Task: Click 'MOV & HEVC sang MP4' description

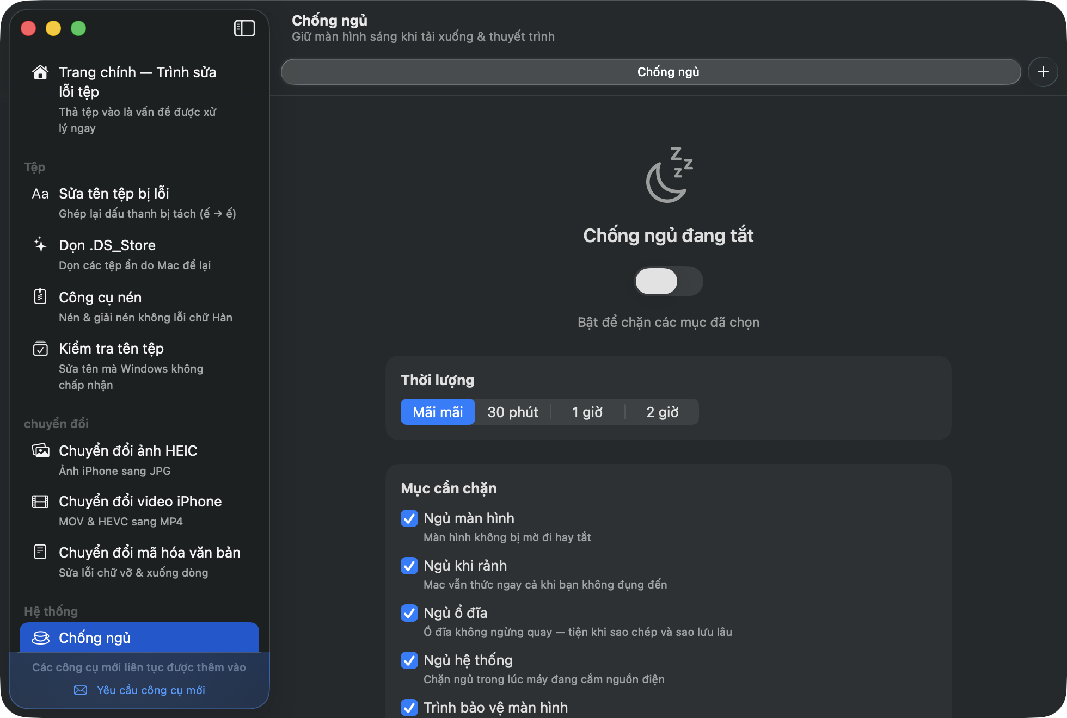Action: coord(121,522)
